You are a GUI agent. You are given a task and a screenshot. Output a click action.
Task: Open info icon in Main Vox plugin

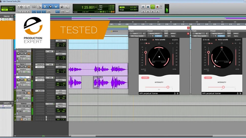pyautogui.click(x=222, y=43)
